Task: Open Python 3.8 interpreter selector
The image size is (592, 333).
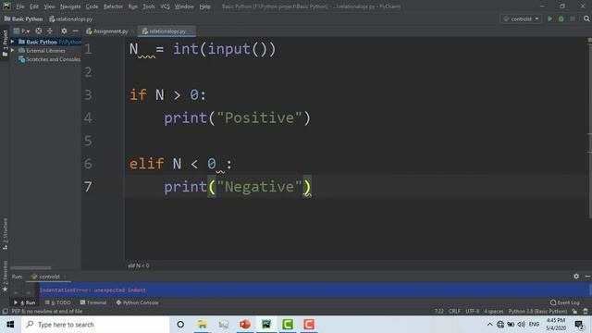Action: pyautogui.click(x=537, y=312)
